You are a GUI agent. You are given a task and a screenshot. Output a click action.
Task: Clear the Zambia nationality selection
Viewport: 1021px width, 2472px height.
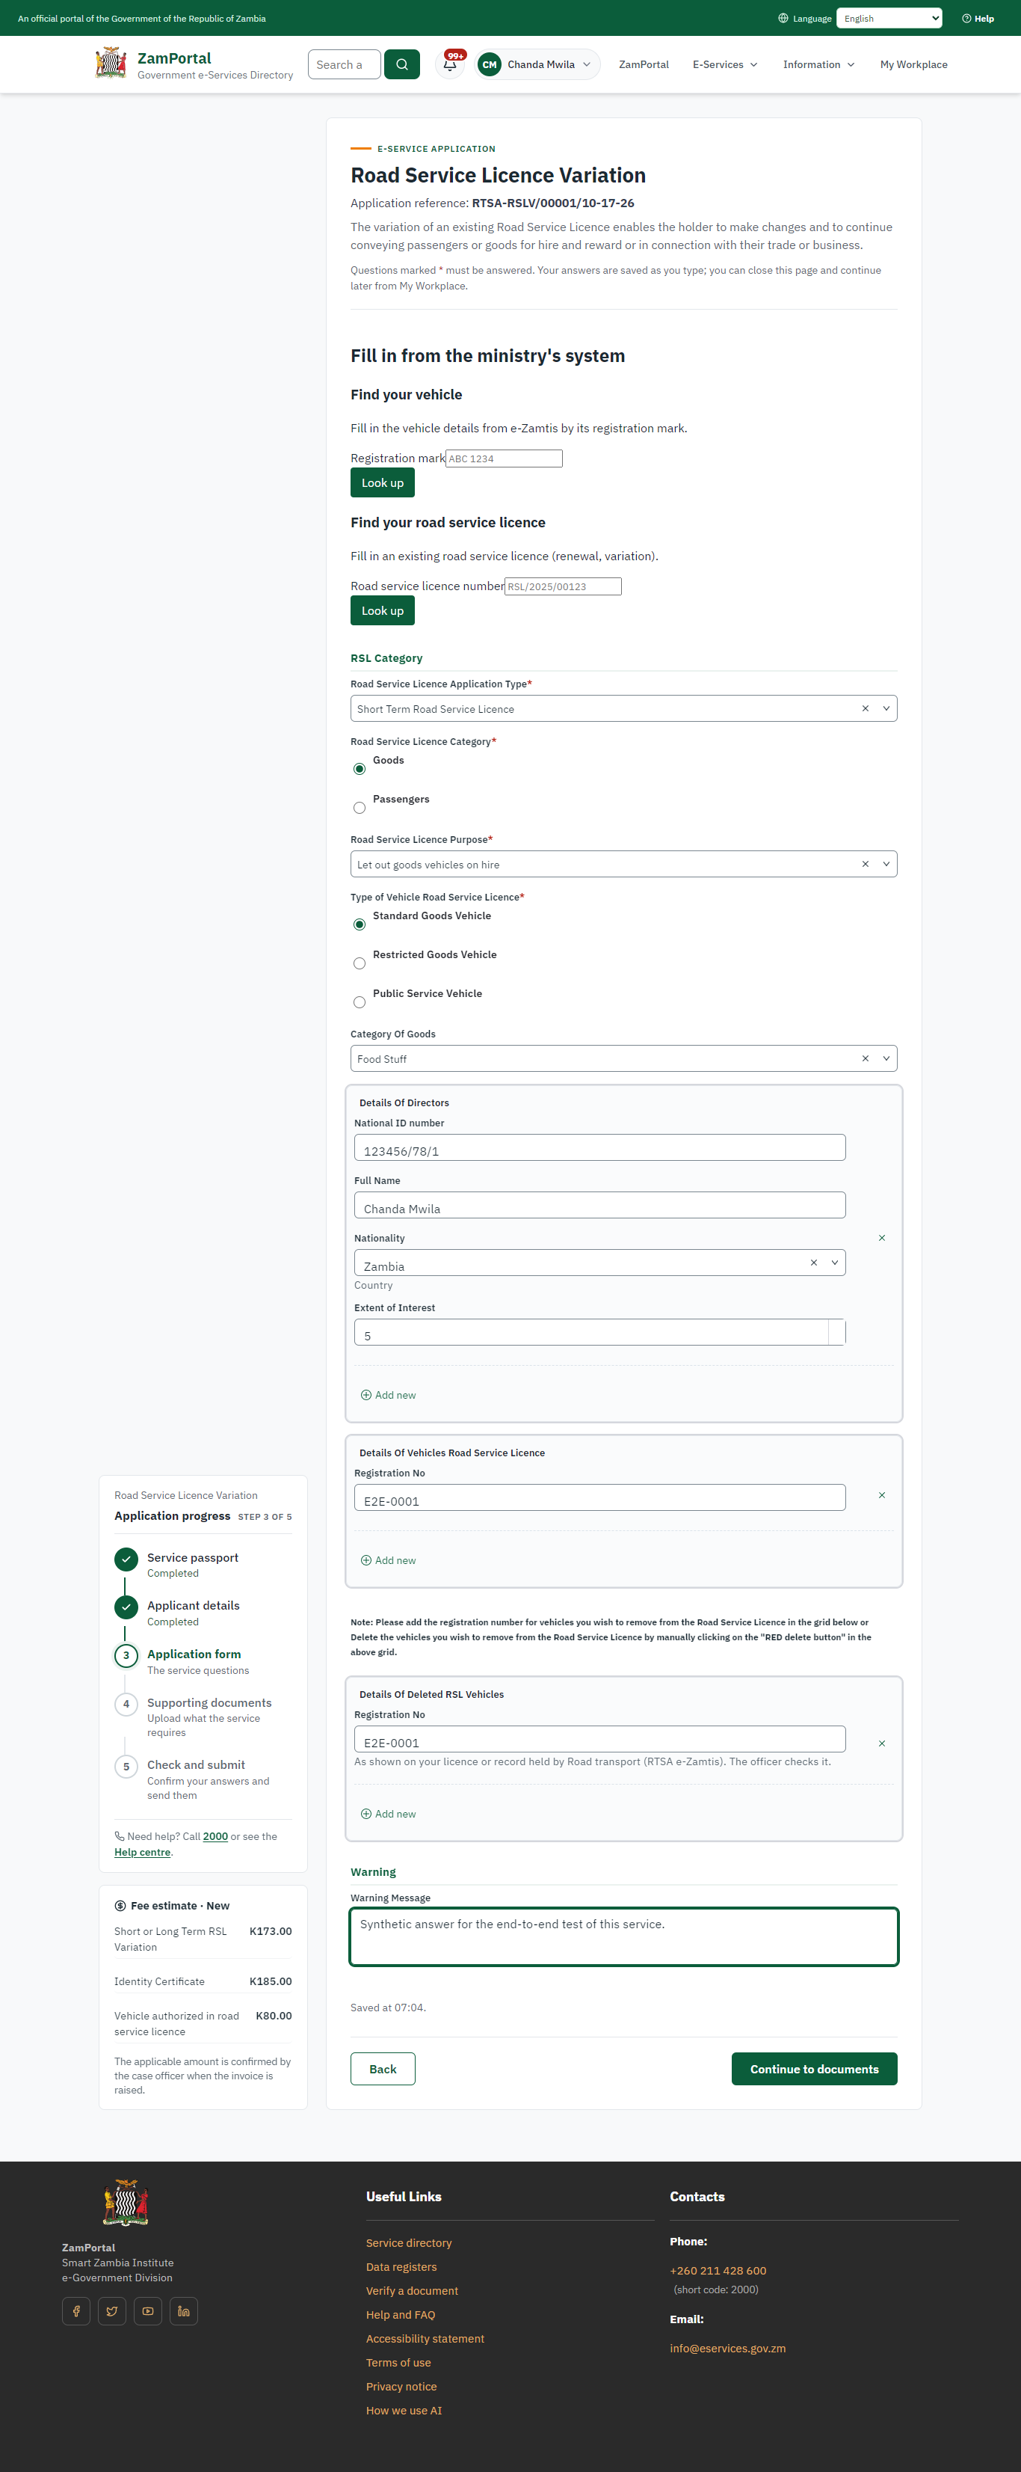click(813, 1263)
